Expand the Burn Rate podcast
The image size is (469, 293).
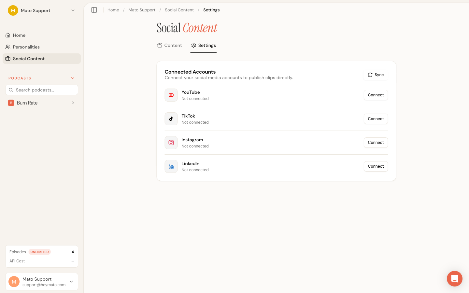(73, 103)
